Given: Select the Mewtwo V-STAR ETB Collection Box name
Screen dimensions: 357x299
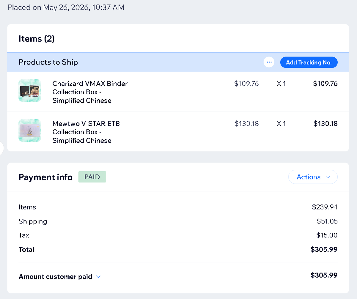Looking at the screenshot, I should (86, 132).
